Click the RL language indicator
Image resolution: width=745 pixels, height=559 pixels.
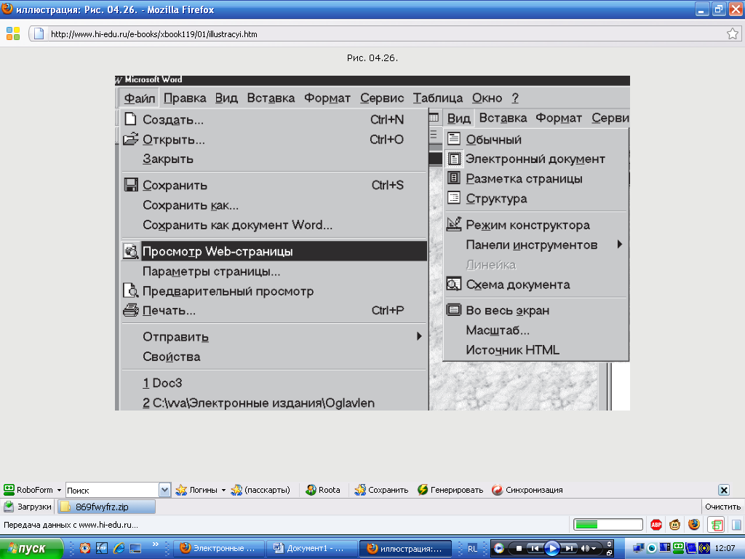coord(472,549)
